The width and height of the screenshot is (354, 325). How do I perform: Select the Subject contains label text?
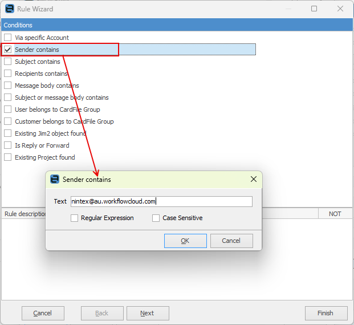[38, 62]
